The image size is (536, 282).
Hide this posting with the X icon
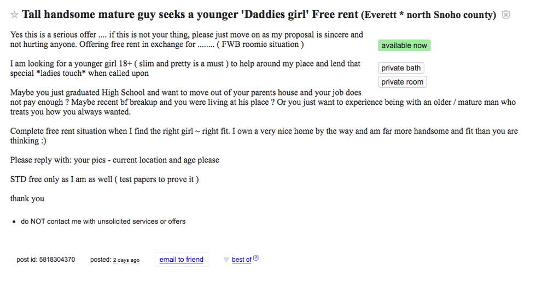pyautogui.click(x=506, y=15)
